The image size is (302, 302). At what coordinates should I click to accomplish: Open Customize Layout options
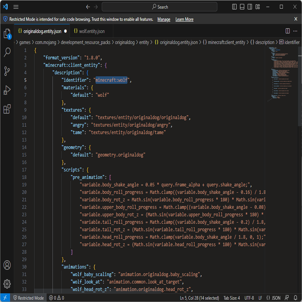[x=258, y=7]
